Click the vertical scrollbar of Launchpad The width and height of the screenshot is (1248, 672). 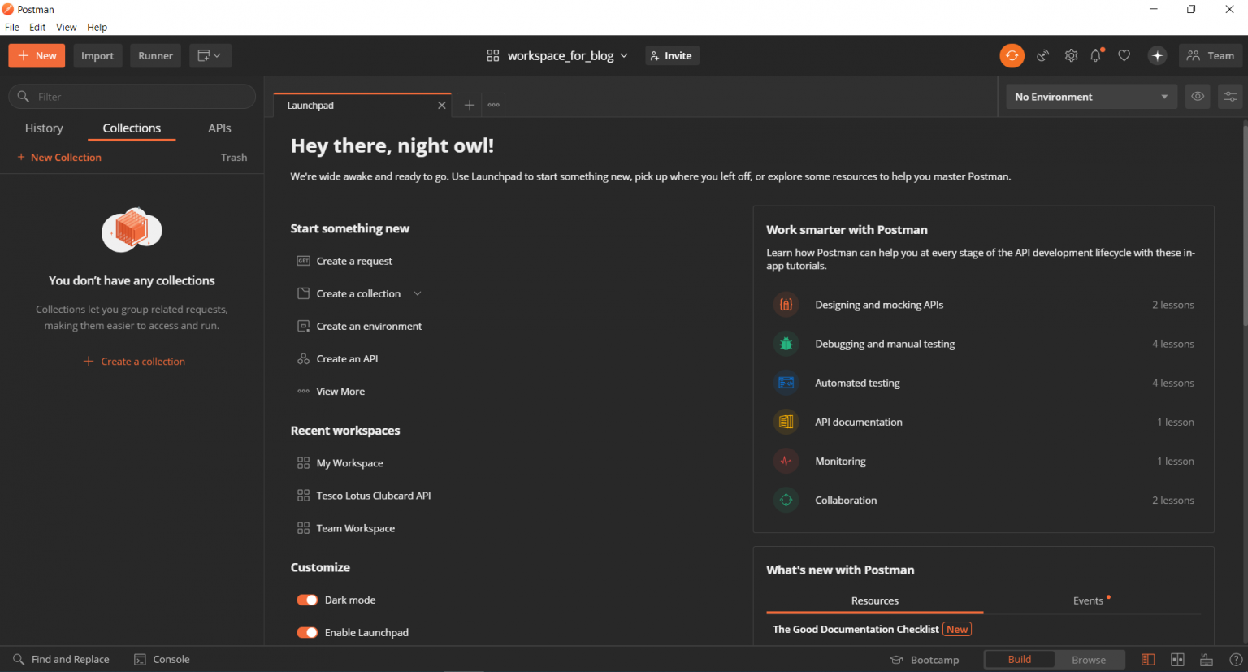(1244, 224)
